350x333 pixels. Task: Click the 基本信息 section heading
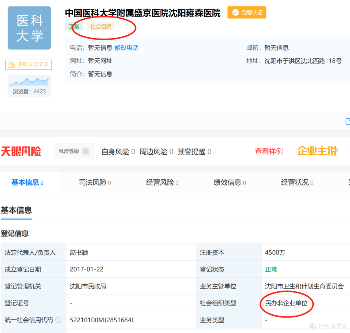pyautogui.click(x=16, y=210)
